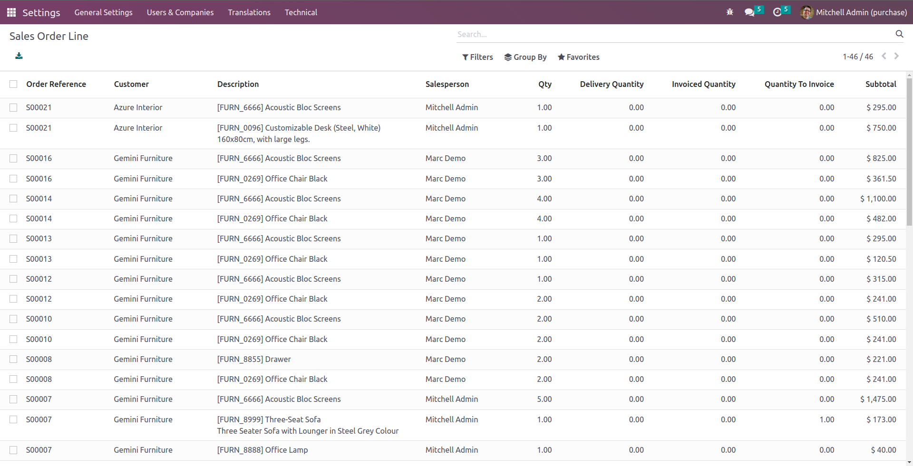
Task: Check the first S00021 Acoustic Bloc Screens row
Action: click(x=13, y=108)
